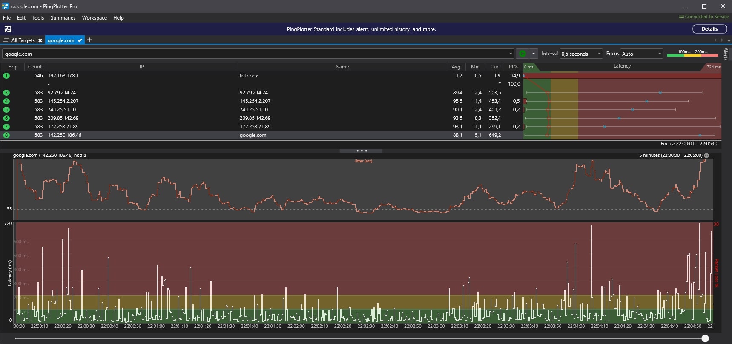Toggle the google.com tab checkmark
Image resolution: width=732 pixels, height=344 pixels.
(80, 40)
